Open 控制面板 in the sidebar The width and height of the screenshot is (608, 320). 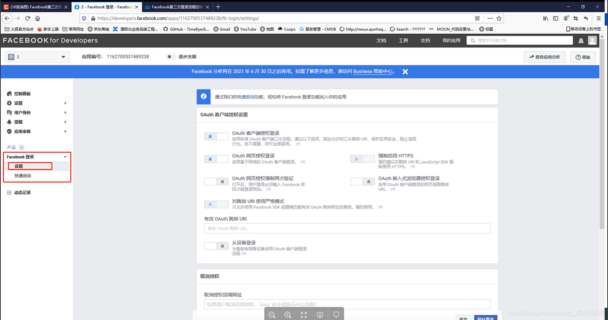22,94
